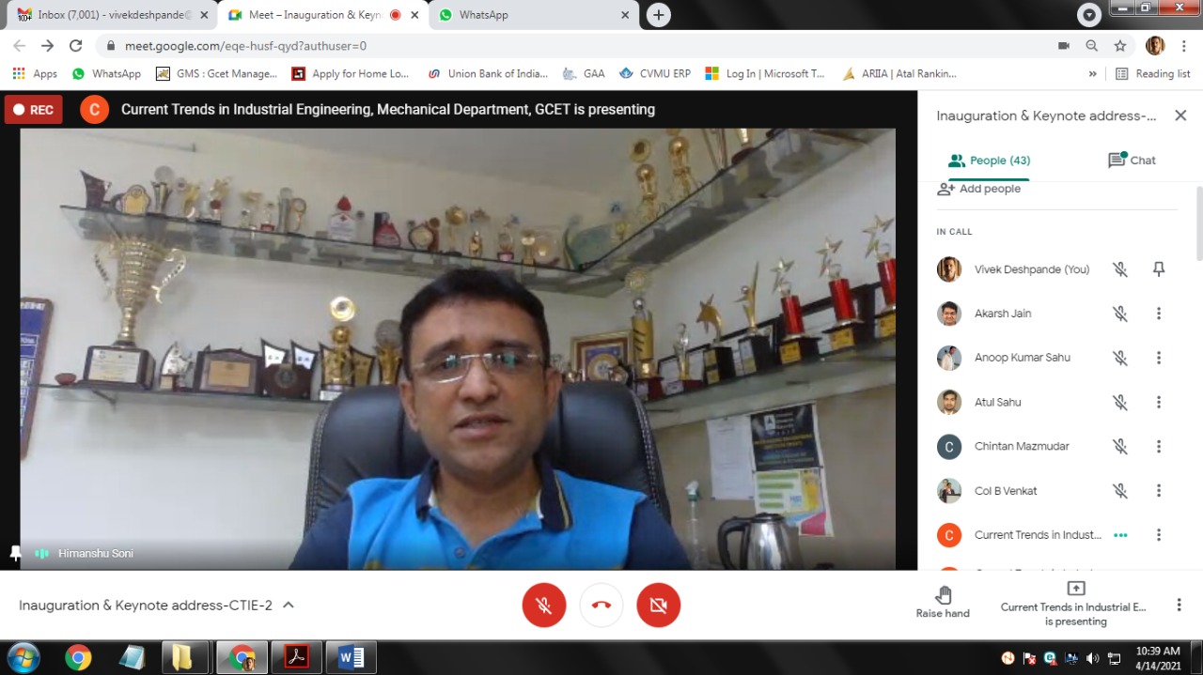The width and height of the screenshot is (1203, 675).
Task: Click muted mic icon for Chintan Mazmudar
Action: [x=1120, y=447]
